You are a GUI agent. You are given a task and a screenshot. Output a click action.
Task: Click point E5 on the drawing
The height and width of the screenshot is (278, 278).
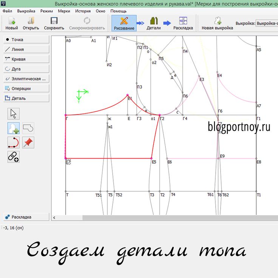(151, 158)
